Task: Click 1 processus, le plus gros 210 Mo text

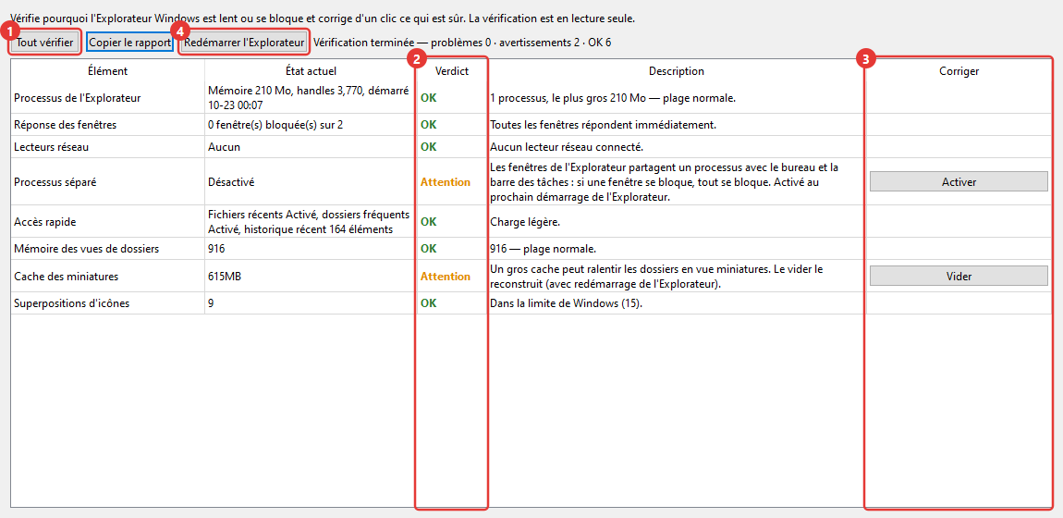Action: coord(613,98)
